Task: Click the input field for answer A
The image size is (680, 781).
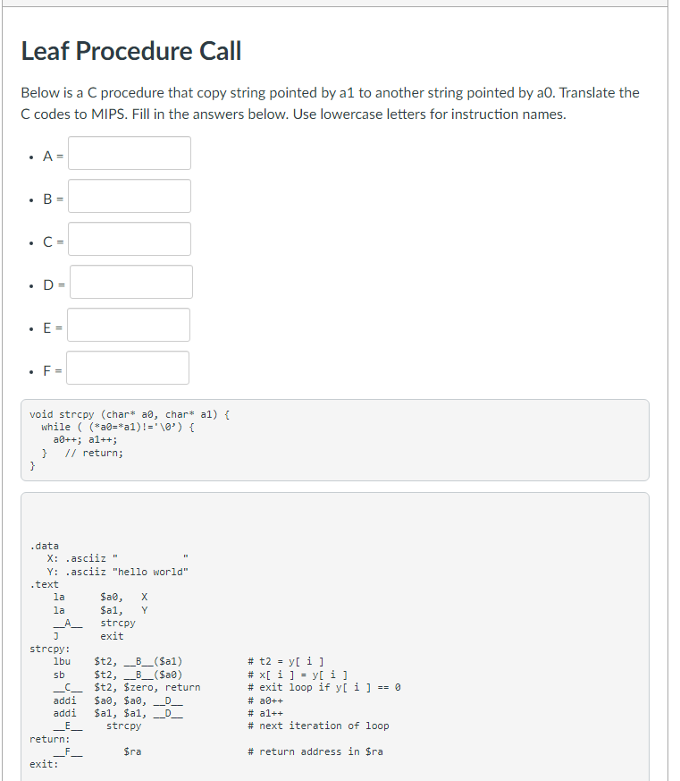Action: coord(129,153)
